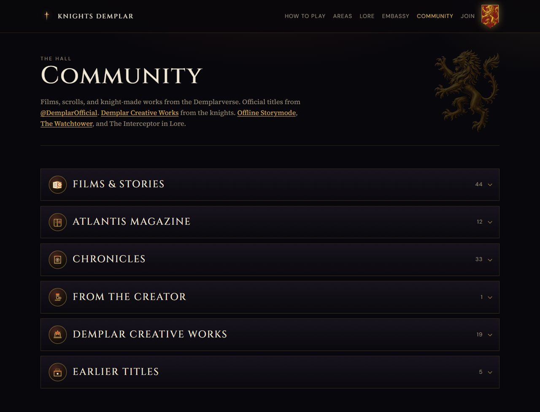Click the From the Creator heading
540x412 pixels.
click(130, 297)
